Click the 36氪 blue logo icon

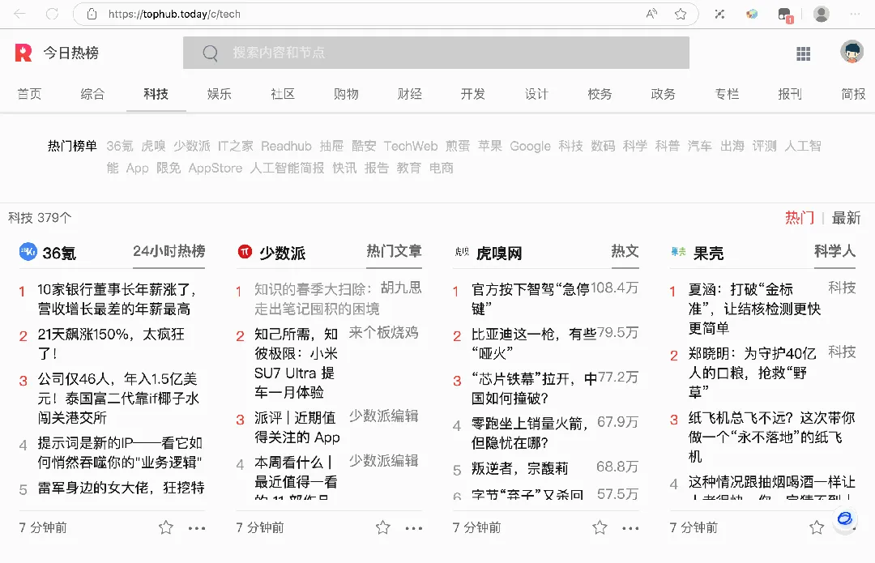[x=28, y=252]
